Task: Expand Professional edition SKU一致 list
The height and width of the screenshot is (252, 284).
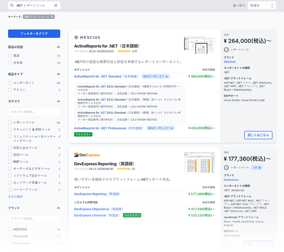Action: click(161, 128)
